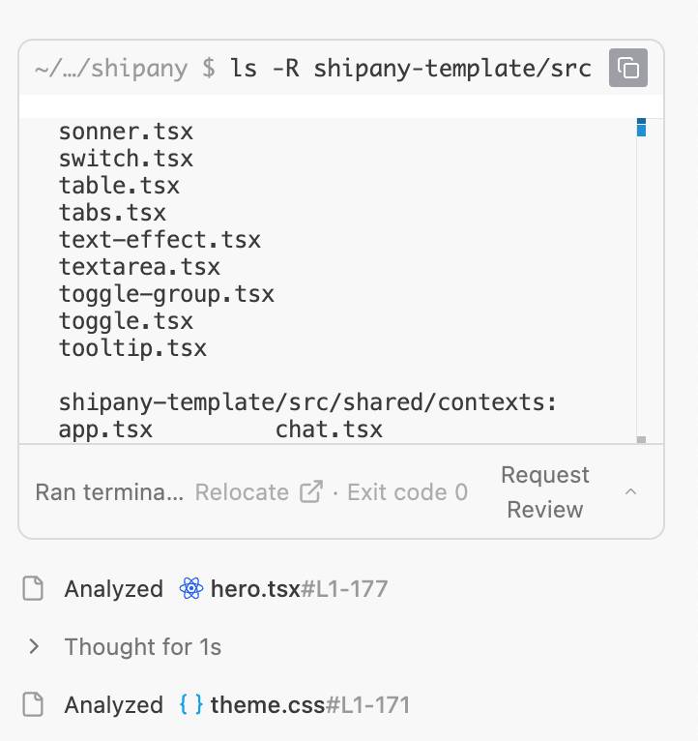
Task: Click the Relocate link text
Action: click(242, 491)
